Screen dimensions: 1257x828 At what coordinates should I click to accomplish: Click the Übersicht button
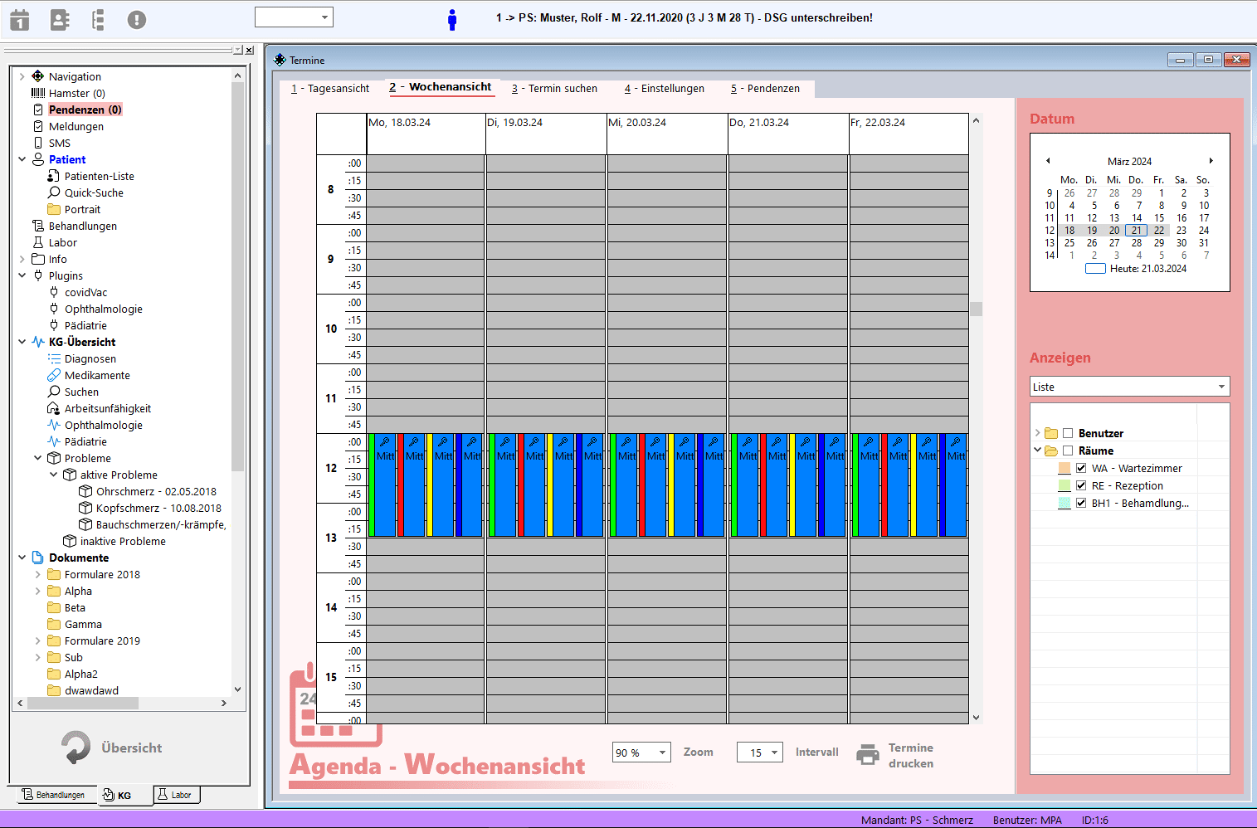(x=112, y=748)
